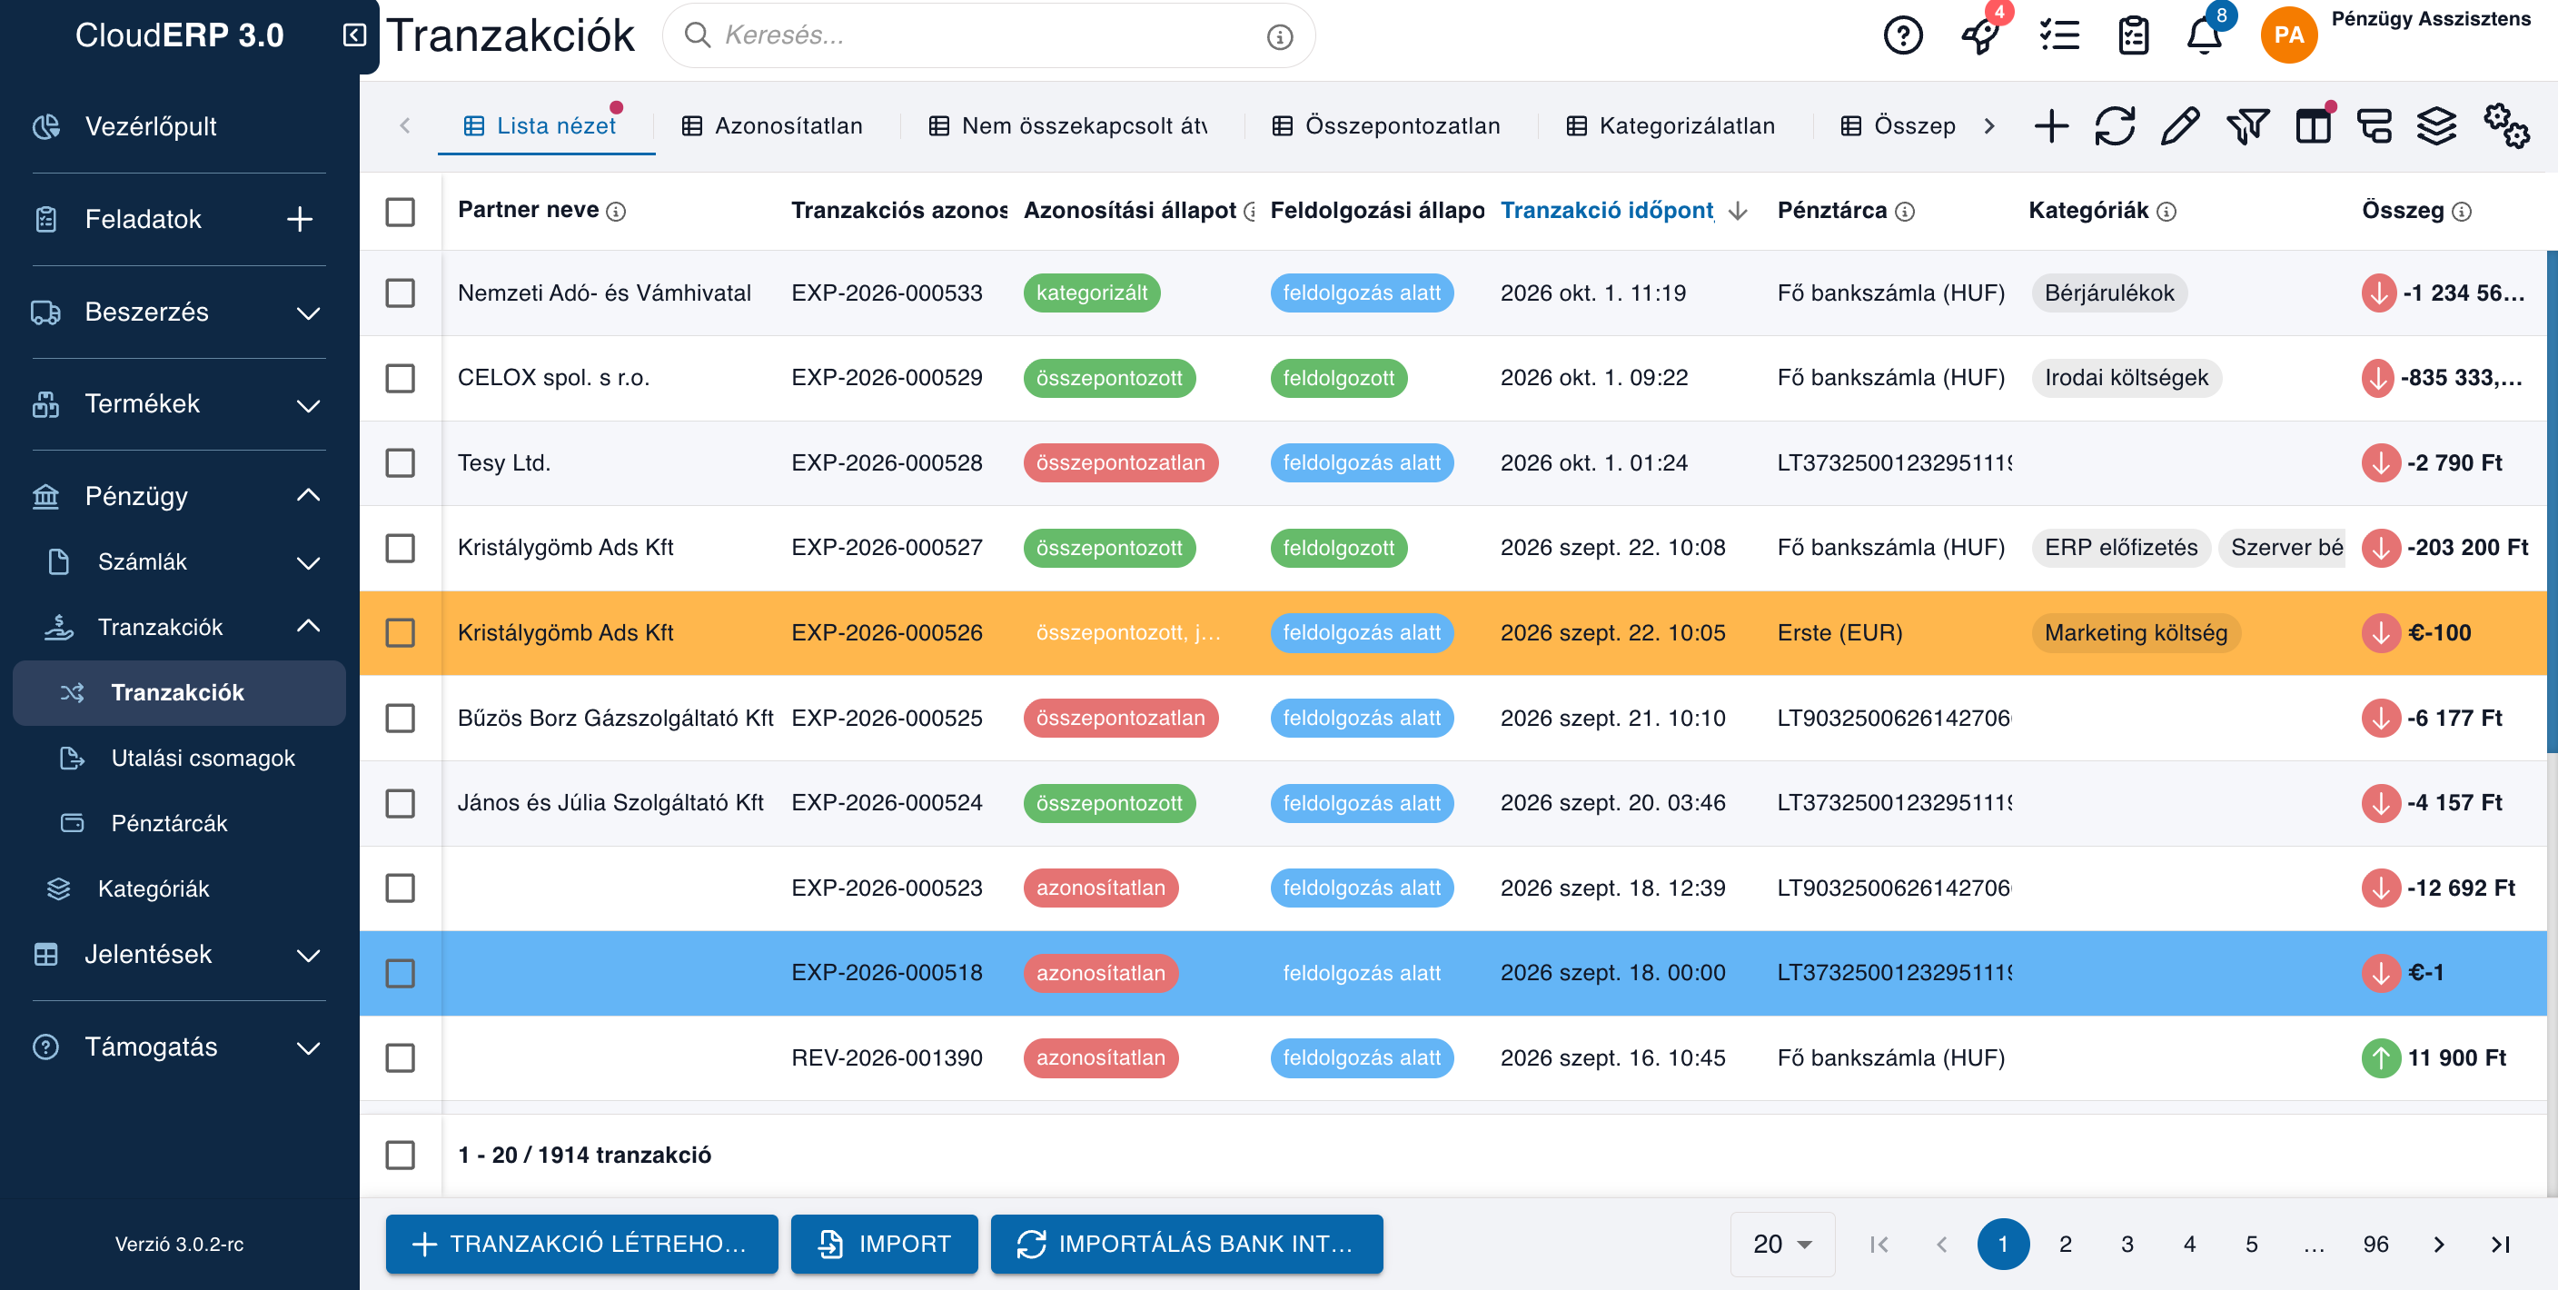Collapse the sidebar with the arrow icon
The height and width of the screenshot is (1290, 2558).
(354, 35)
